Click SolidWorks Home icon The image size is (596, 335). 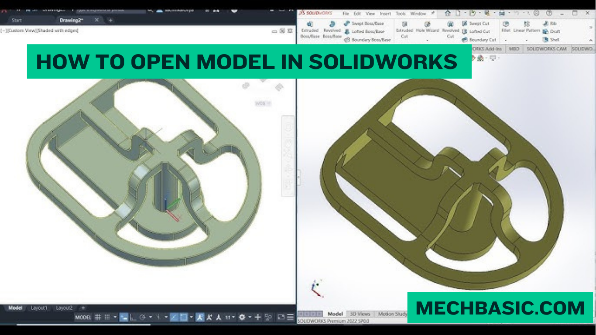click(447, 13)
